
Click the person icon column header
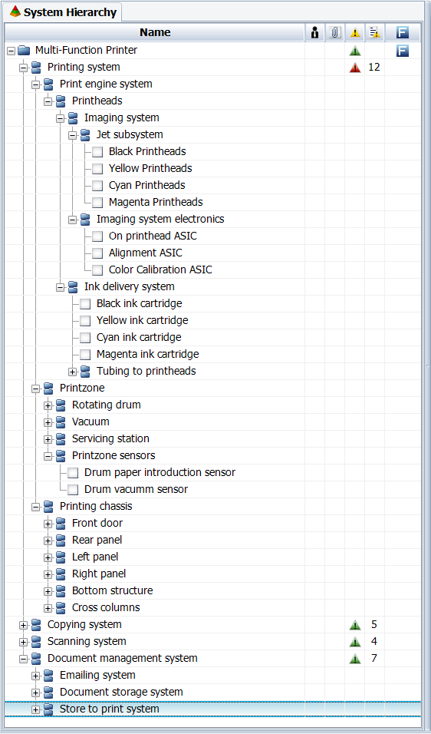[x=315, y=33]
